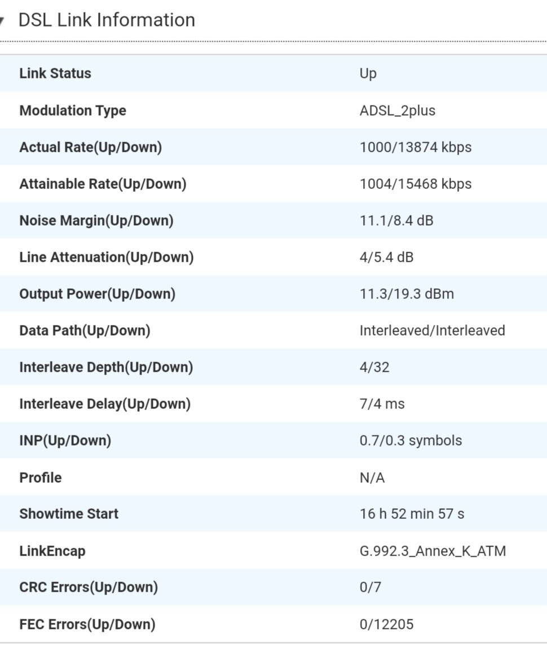Select the Line Attenuation value 4/5.4 dB
This screenshot has height=661, width=547.
(386, 257)
